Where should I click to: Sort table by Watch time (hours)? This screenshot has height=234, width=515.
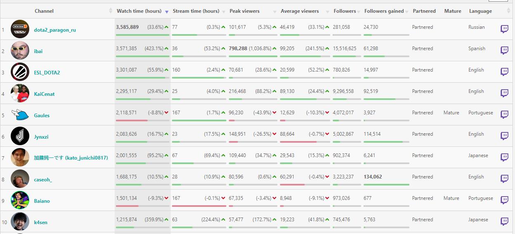click(138, 11)
